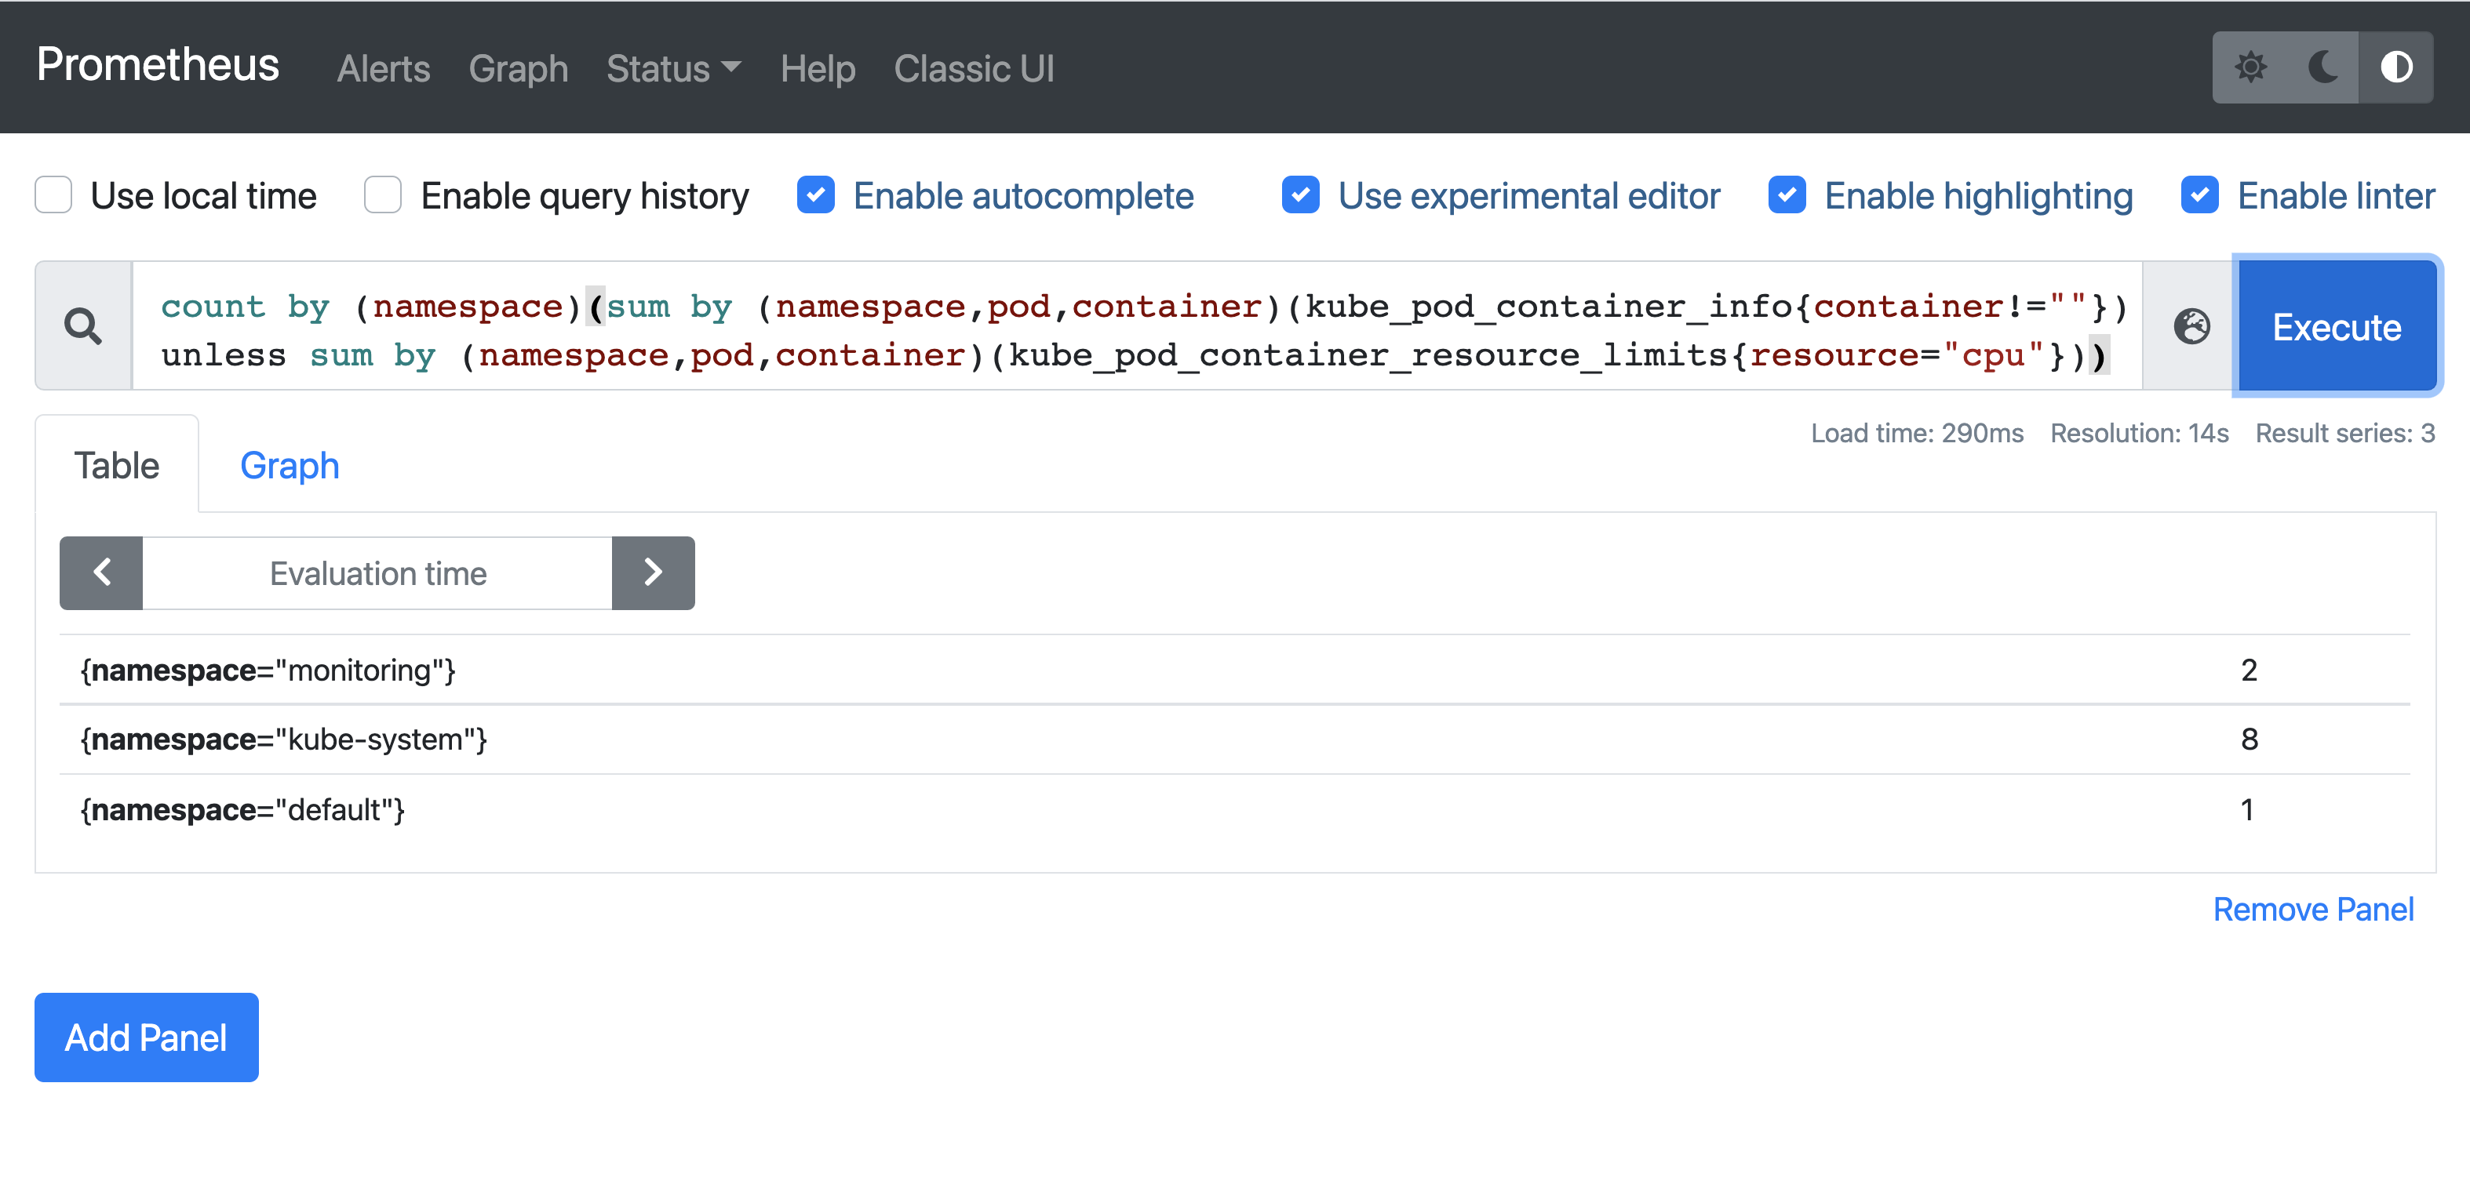Go to previous evaluation time

tap(102, 573)
